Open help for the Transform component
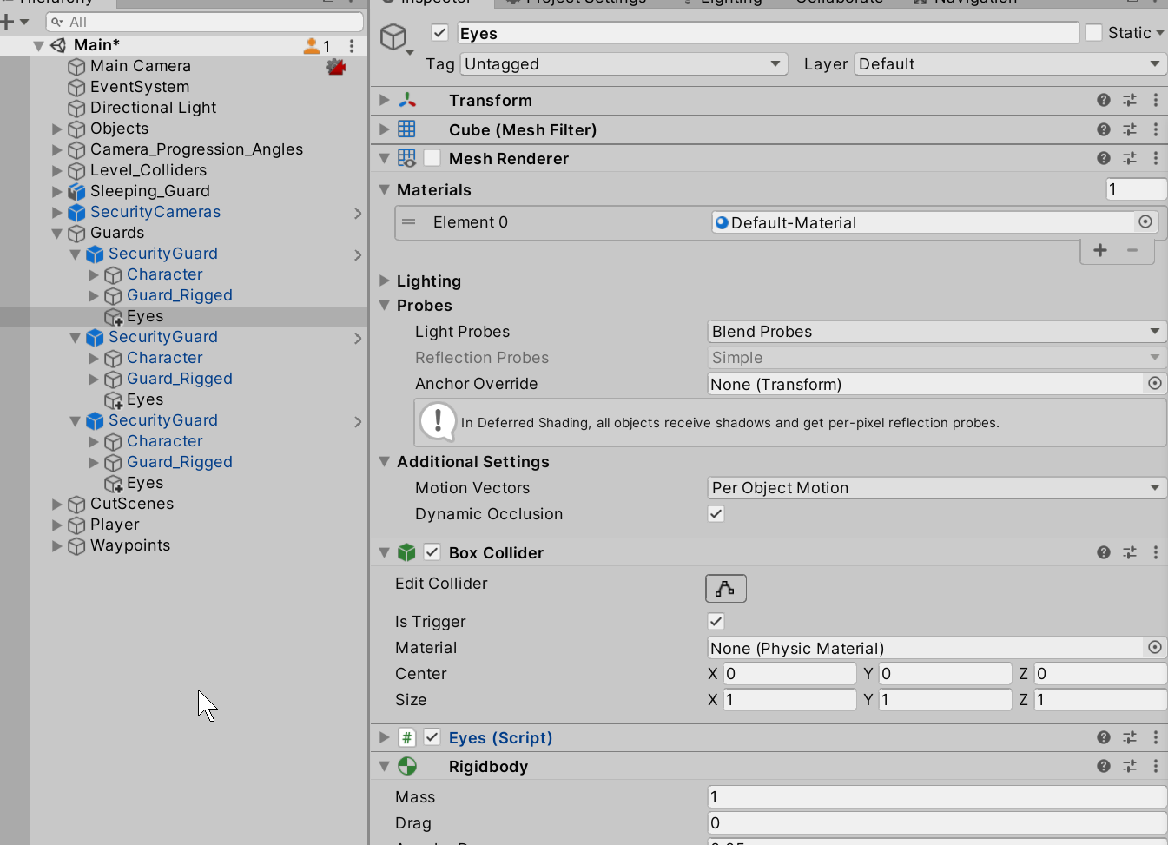Image resolution: width=1168 pixels, height=845 pixels. [x=1104, y=100]
